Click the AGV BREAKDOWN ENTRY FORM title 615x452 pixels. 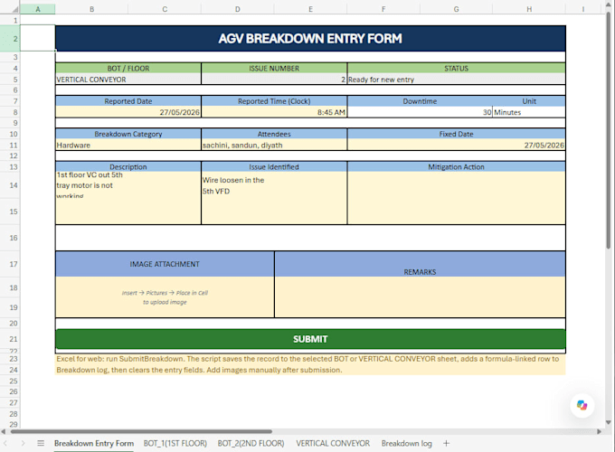coord(310,38)
